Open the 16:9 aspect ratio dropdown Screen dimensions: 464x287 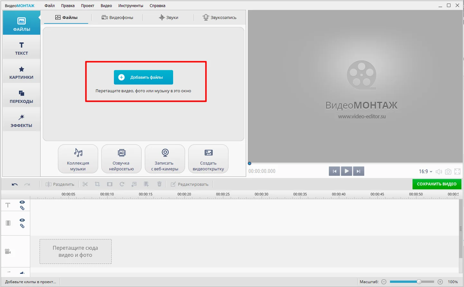point(425,172)
